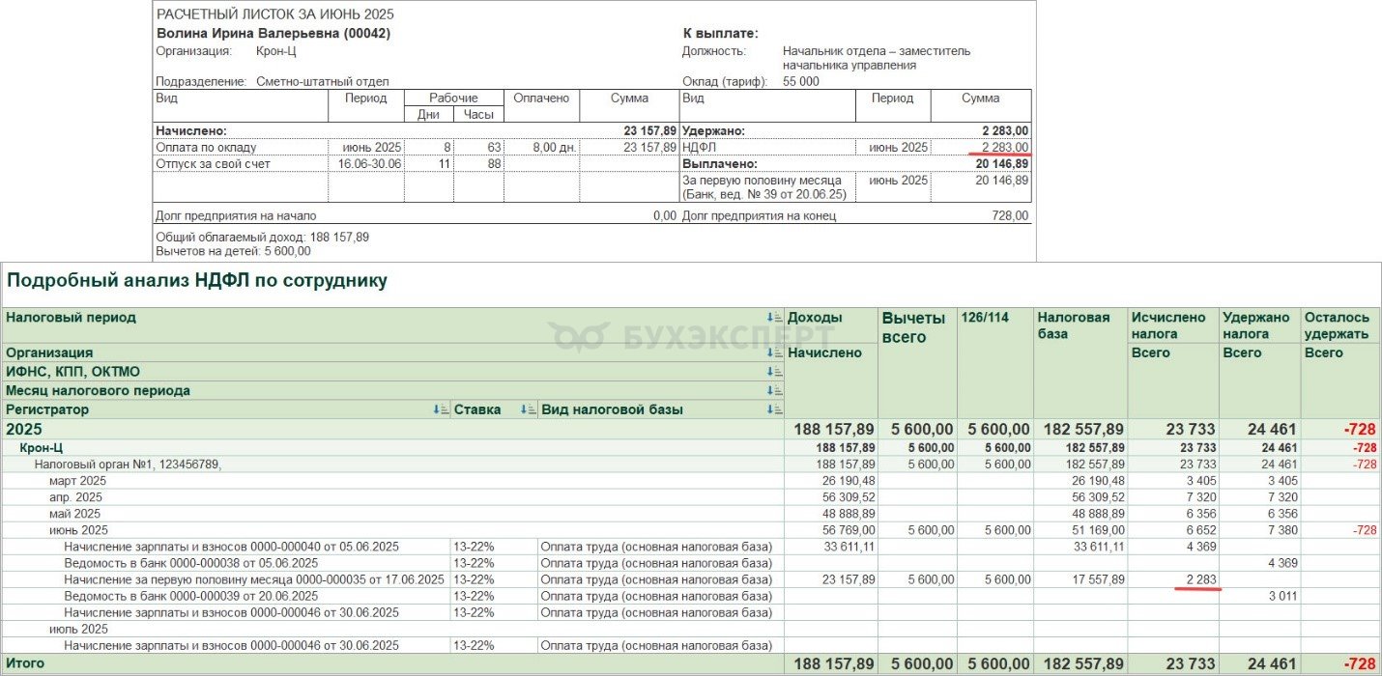
Task: Click the Итого row label
Action: point(25,663)
